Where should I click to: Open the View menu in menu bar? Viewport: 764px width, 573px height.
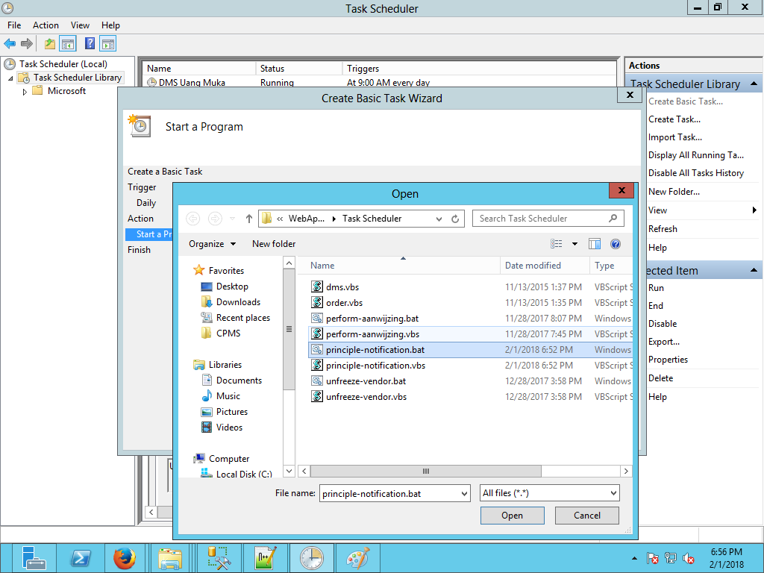coord(80,25)
